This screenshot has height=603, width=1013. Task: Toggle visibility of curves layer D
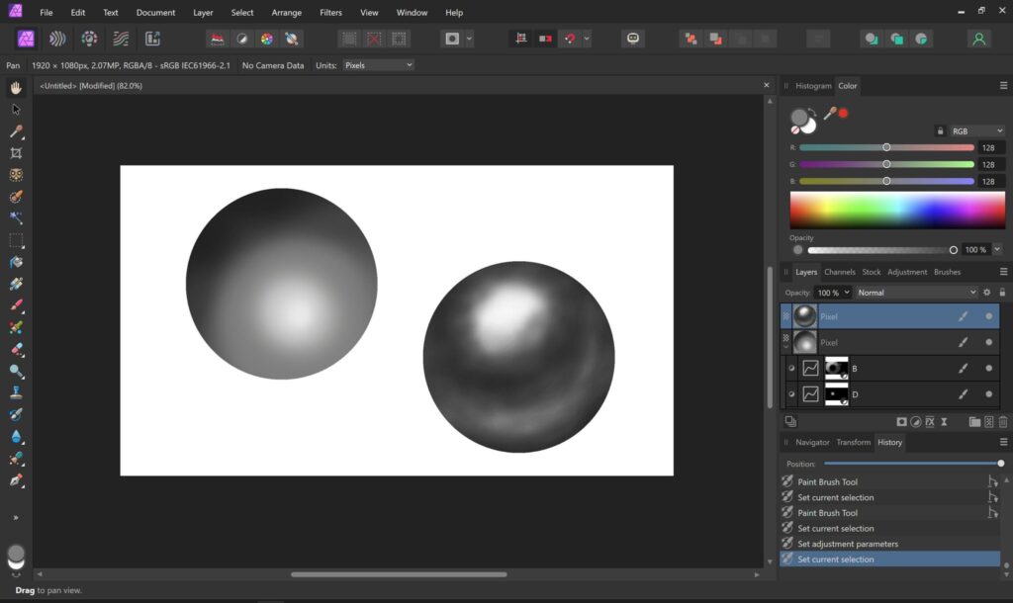click(988, 393)
